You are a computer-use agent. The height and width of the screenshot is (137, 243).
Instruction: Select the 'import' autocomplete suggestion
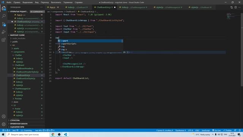pos(90,41)
